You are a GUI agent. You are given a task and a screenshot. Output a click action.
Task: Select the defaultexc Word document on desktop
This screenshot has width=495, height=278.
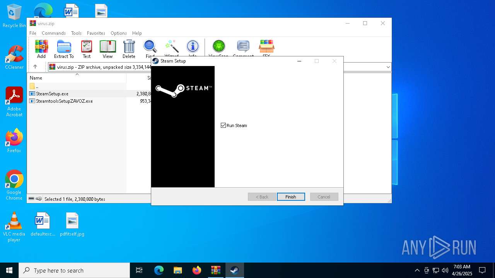(x=43, y=224)
